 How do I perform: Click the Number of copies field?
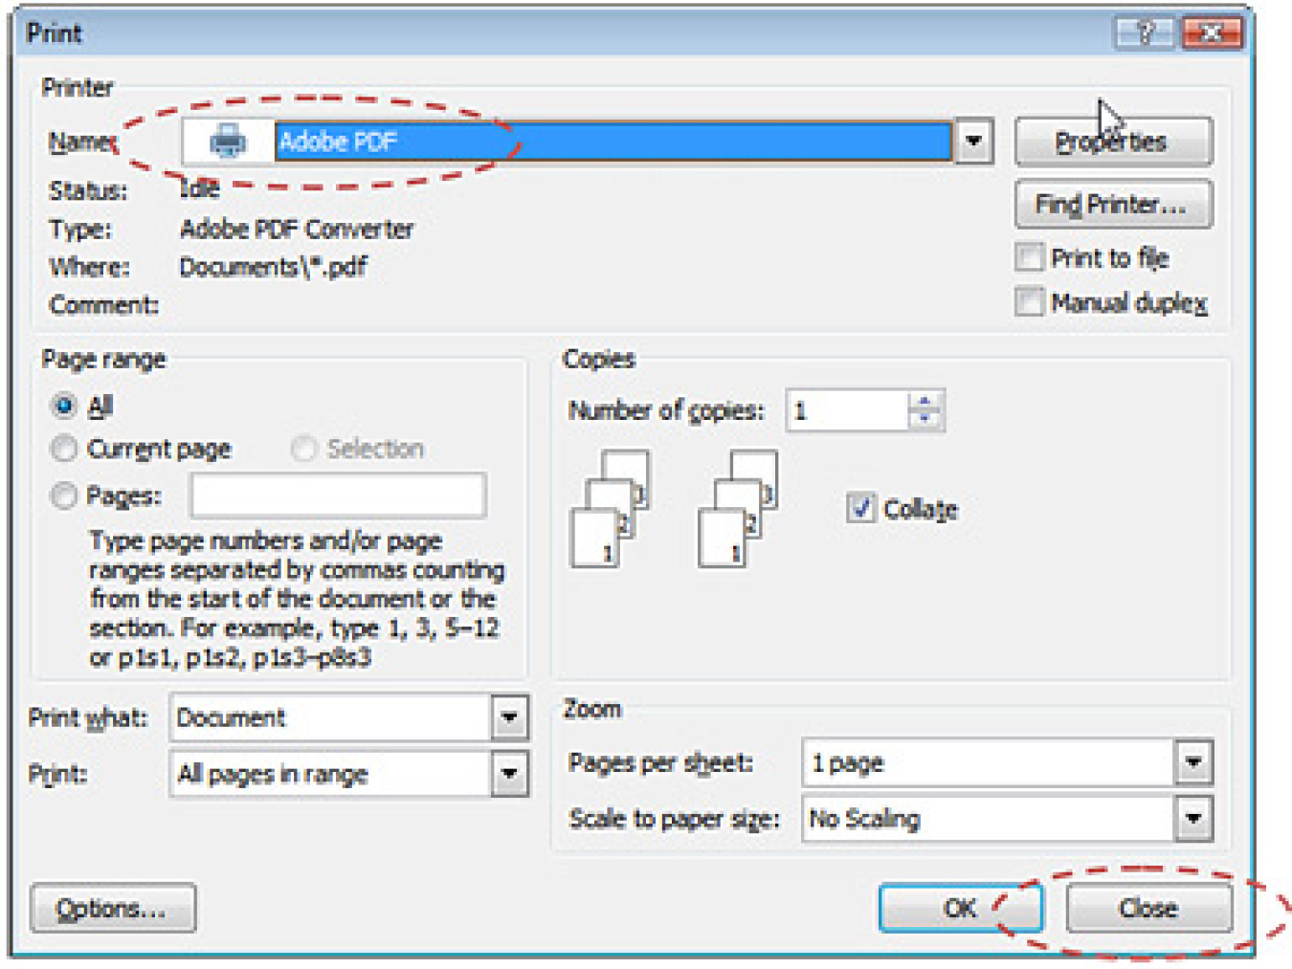[x=847, y=411]
